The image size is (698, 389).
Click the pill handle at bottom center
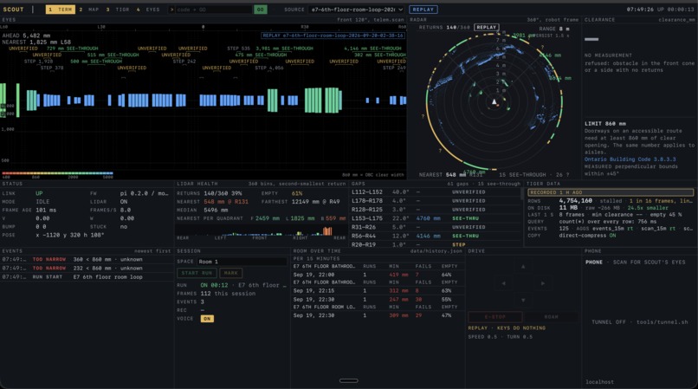[348, 380]
